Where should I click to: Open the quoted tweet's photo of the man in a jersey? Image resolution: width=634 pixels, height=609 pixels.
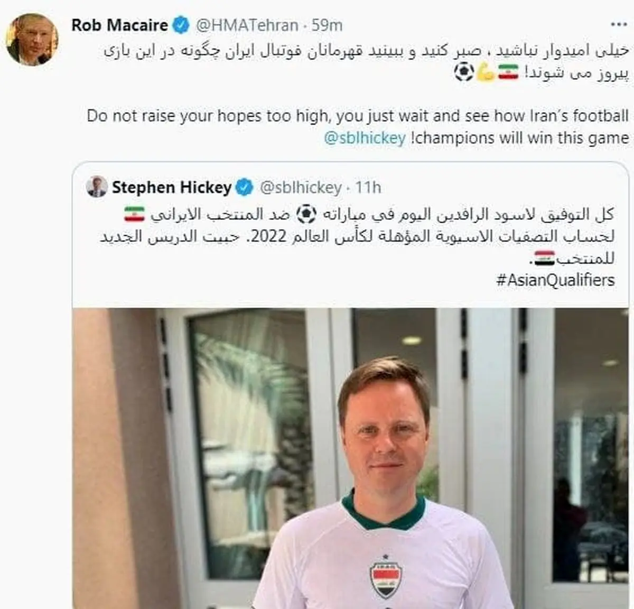tap(350, 458)
